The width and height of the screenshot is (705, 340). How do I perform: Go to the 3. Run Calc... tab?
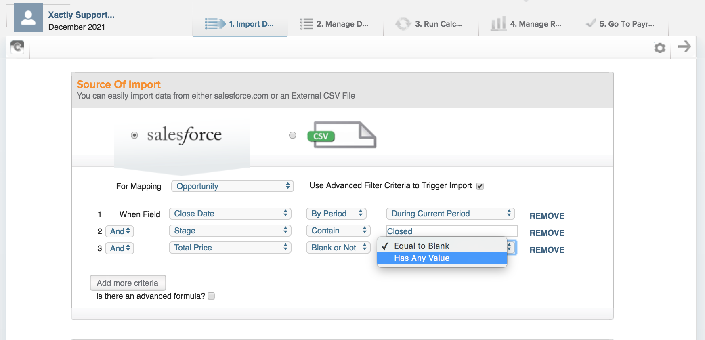[x=431, y=24]
